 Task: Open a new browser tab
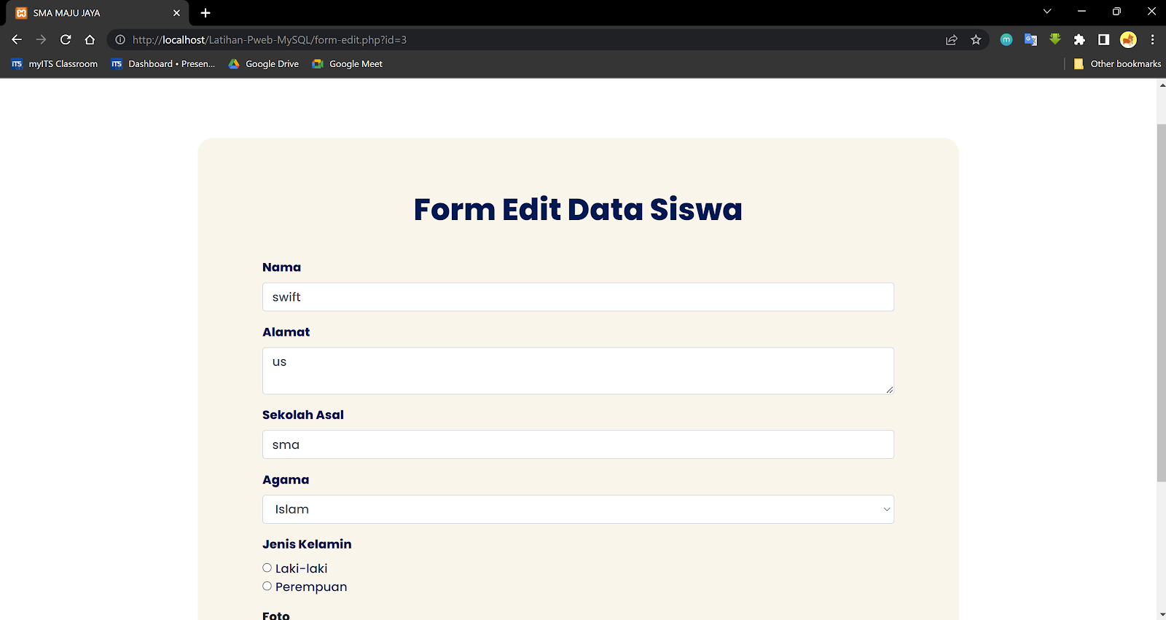click(x=206, y=13)
